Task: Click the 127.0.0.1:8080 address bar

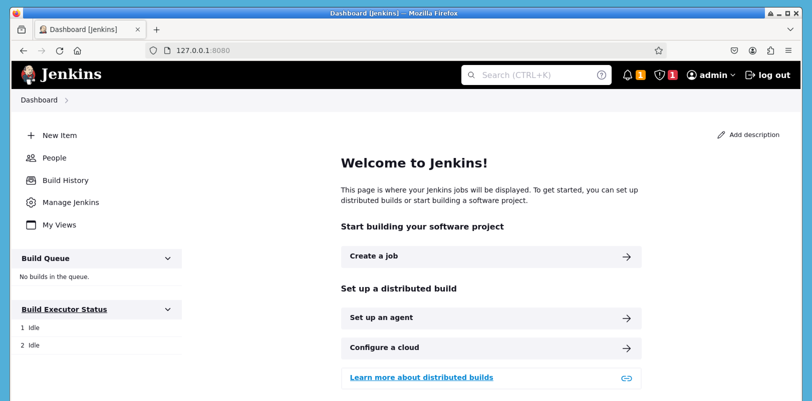Action: [406, 51]
